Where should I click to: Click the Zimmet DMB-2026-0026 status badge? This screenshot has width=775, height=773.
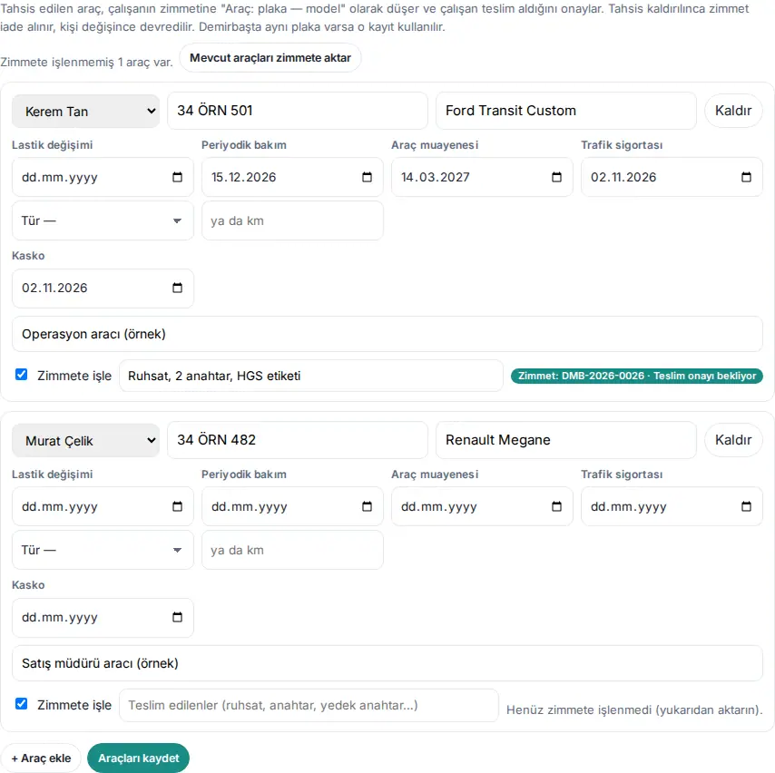click(x=637, y=377)
